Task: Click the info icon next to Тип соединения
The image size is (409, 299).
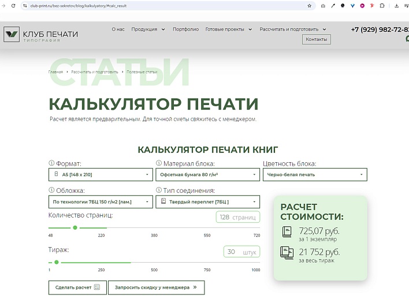Action: pyautogui.click(x=159, y=190)
